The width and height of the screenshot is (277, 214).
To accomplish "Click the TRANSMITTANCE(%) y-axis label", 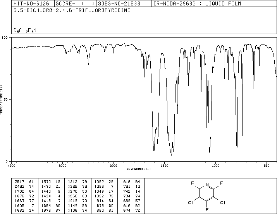I will [1, 99].
